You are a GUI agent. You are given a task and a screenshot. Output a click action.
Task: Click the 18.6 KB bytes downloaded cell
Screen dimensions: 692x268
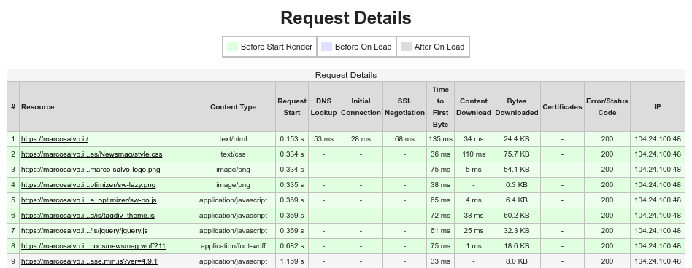click(x=516, y=246)
